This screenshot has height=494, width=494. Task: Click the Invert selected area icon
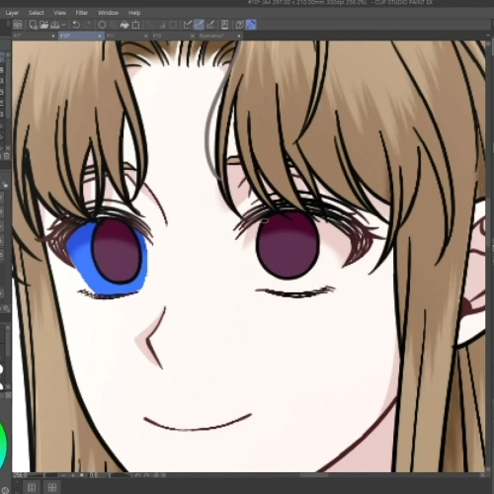(x=162, y=25)
